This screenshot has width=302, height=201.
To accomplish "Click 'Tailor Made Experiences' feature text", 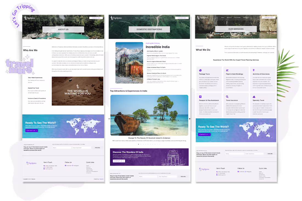I will tap(35, 78).
